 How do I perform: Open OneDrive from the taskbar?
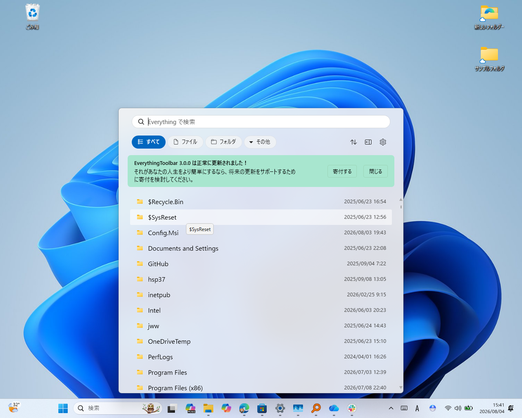[334, 408]
